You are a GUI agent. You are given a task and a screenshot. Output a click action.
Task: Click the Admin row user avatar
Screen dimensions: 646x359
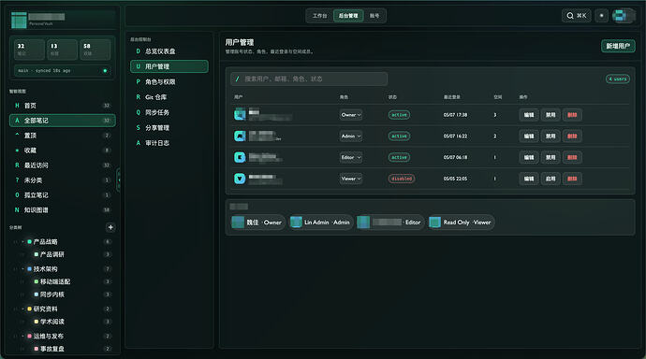(240, 136)
